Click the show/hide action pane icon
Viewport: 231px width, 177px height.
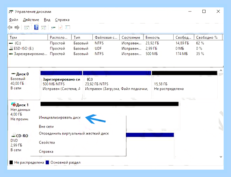(44, 28)
